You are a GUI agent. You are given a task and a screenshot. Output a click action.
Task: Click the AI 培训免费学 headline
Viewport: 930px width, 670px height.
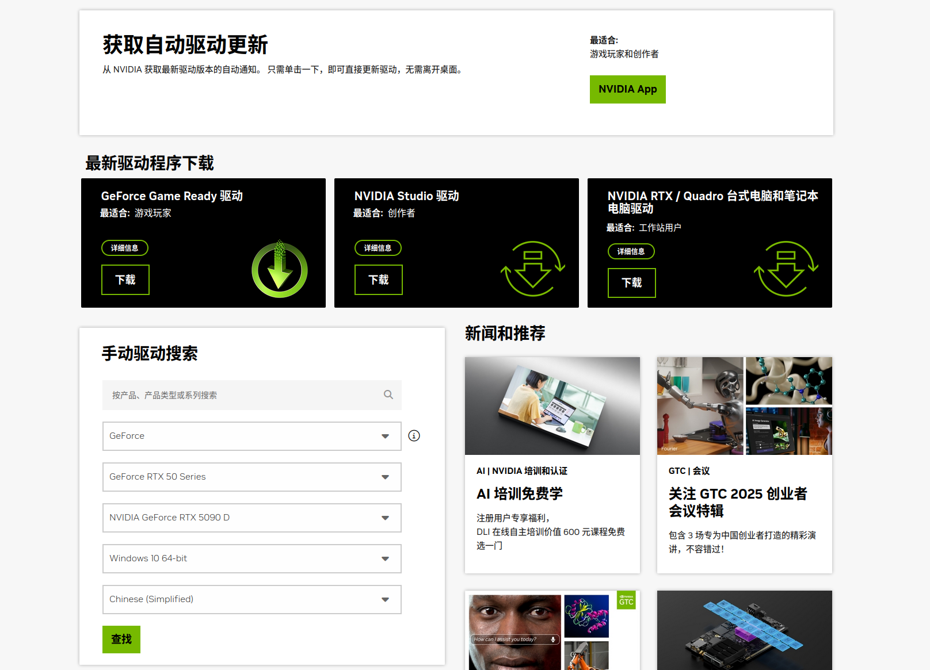pos(520,493)
